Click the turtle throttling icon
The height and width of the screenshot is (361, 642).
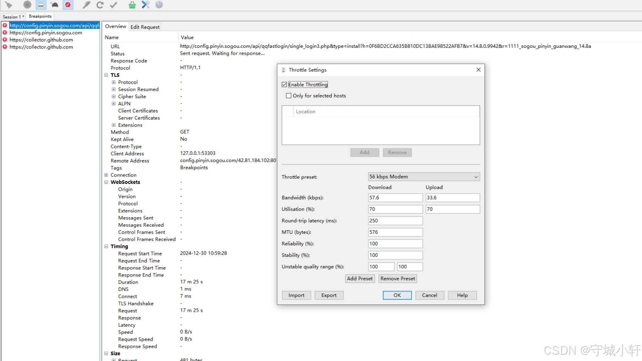[x=55, y=5]
